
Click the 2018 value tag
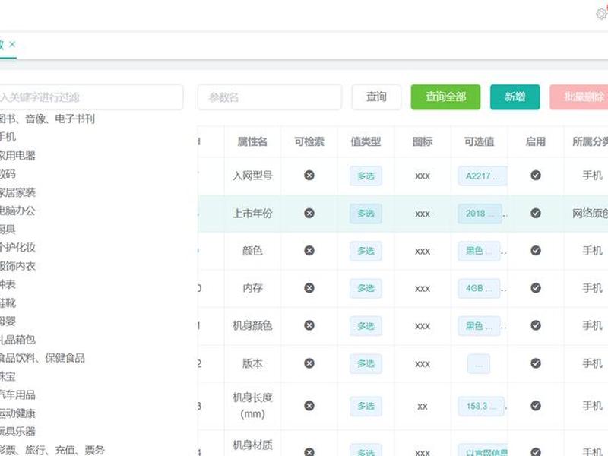(480, 214)
